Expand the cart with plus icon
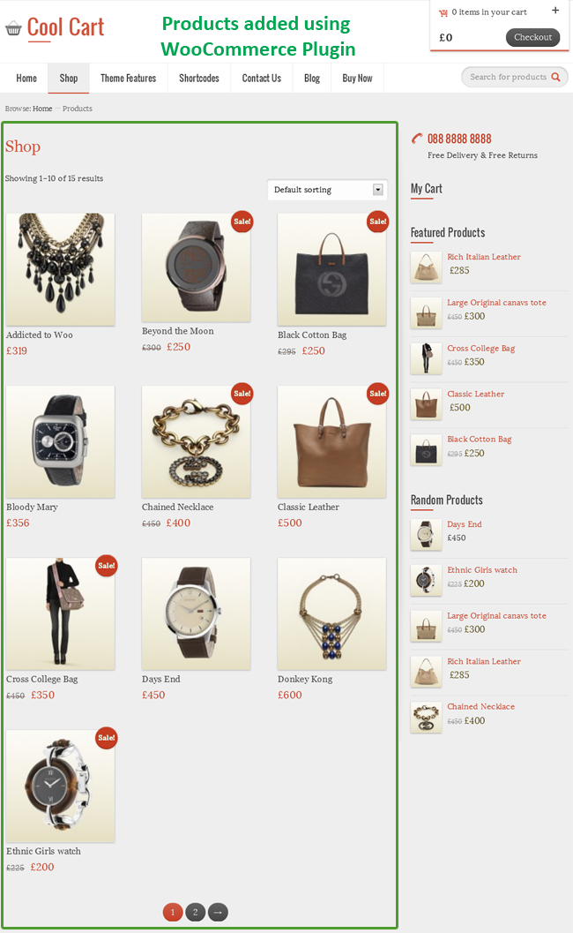 (555, 10)
